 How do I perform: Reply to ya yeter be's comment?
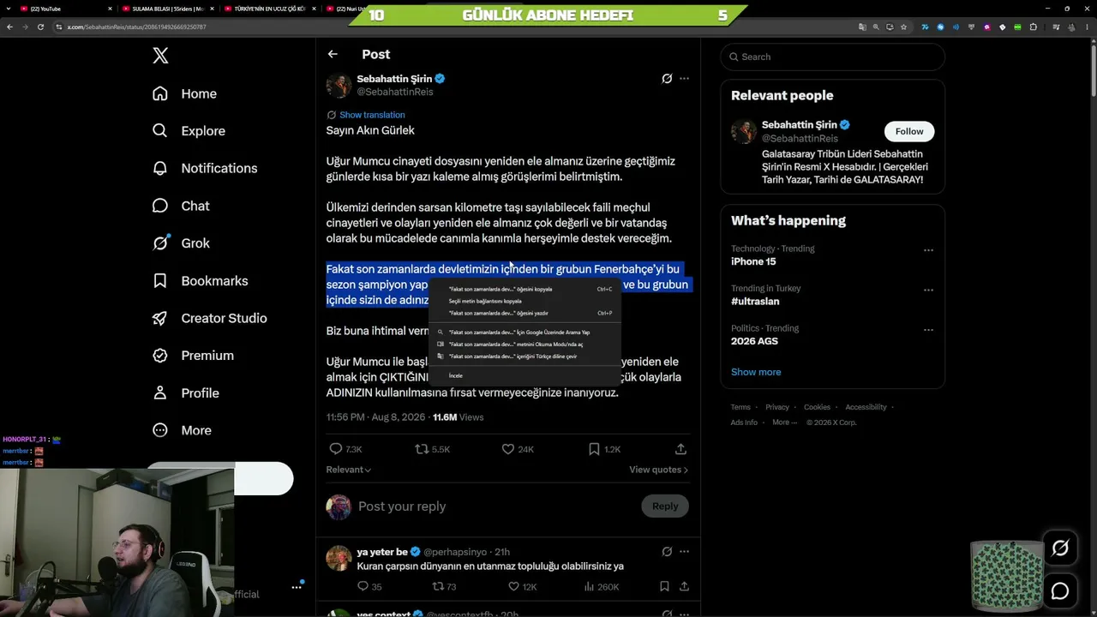pos(369,587)
